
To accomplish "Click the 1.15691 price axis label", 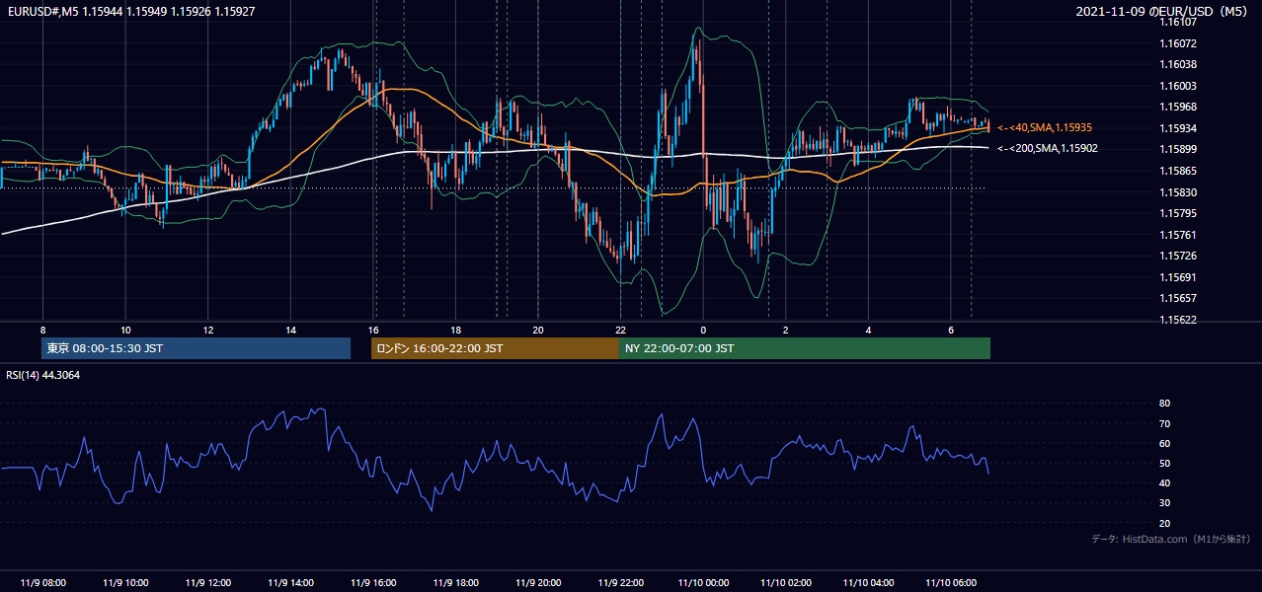I will click(1178, 277).
